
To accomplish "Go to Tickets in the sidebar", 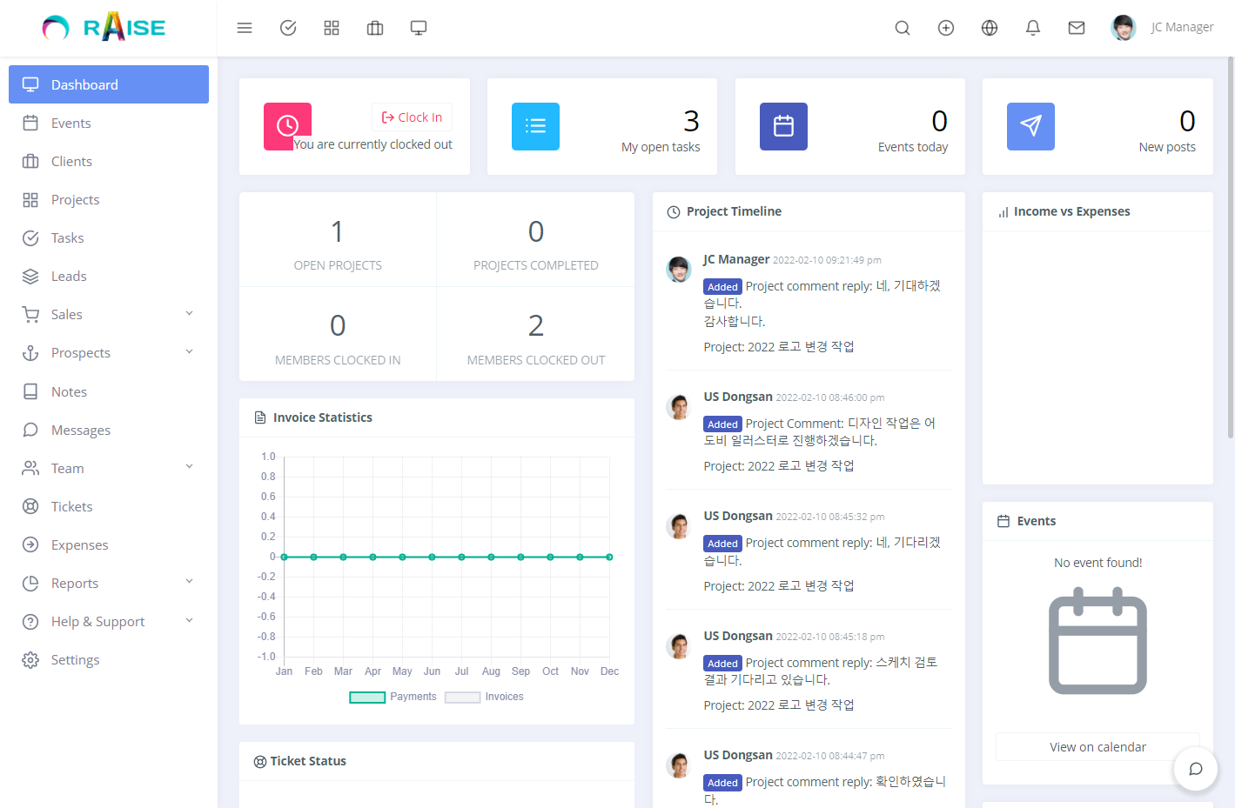I will [x=71, y=506].
